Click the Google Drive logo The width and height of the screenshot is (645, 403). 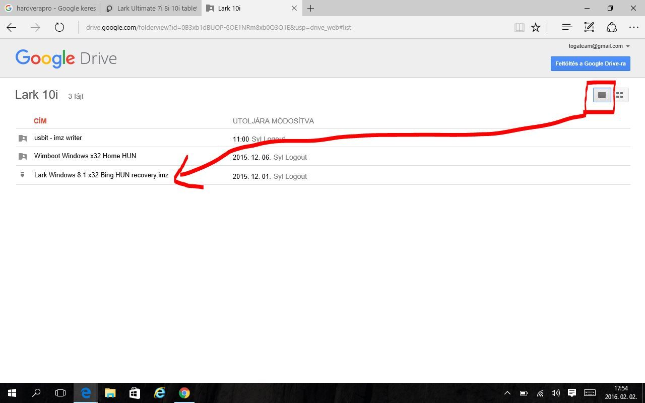pos(66,58)
